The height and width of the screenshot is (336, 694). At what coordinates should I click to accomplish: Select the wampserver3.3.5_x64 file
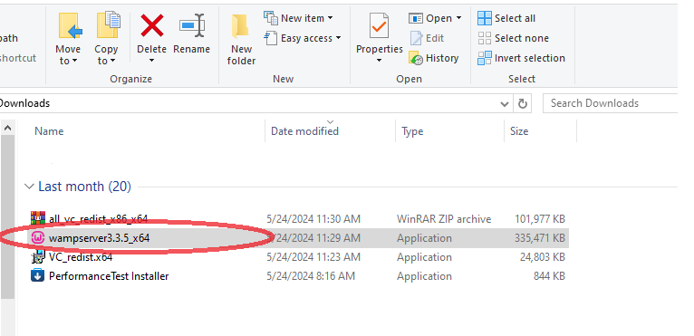pyautogui.click(x=99, y=238)
